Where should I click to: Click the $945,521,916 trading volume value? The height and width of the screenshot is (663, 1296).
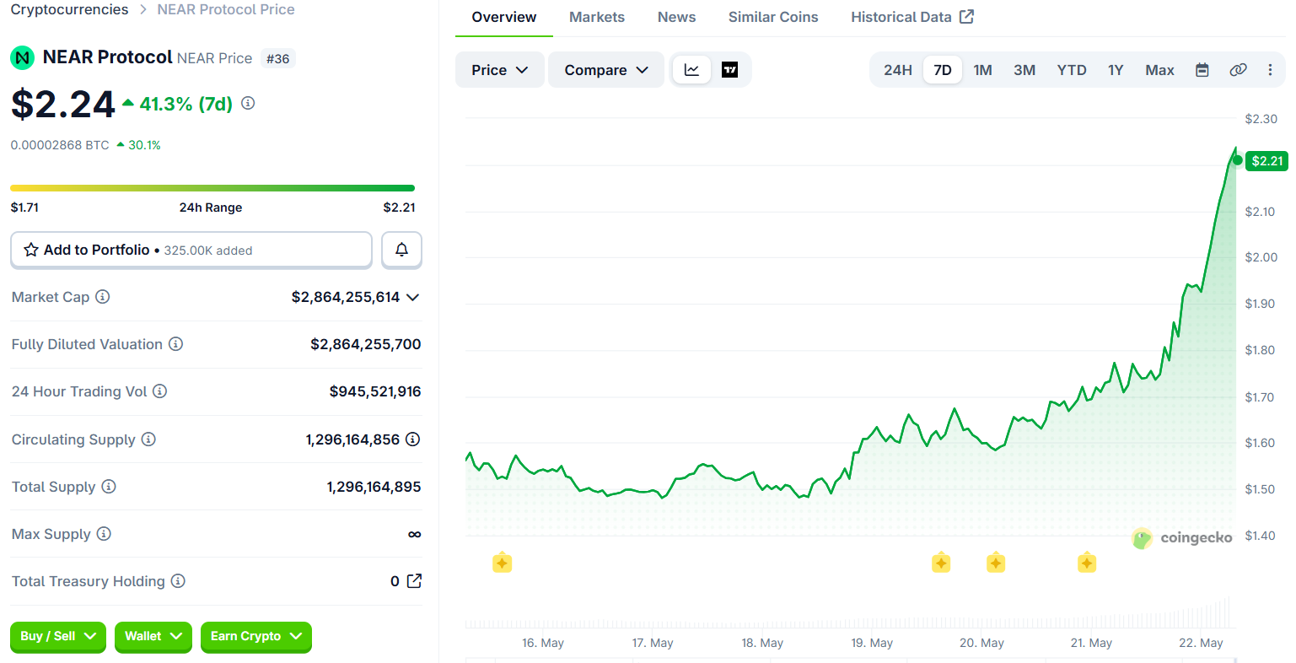[375, 391]
